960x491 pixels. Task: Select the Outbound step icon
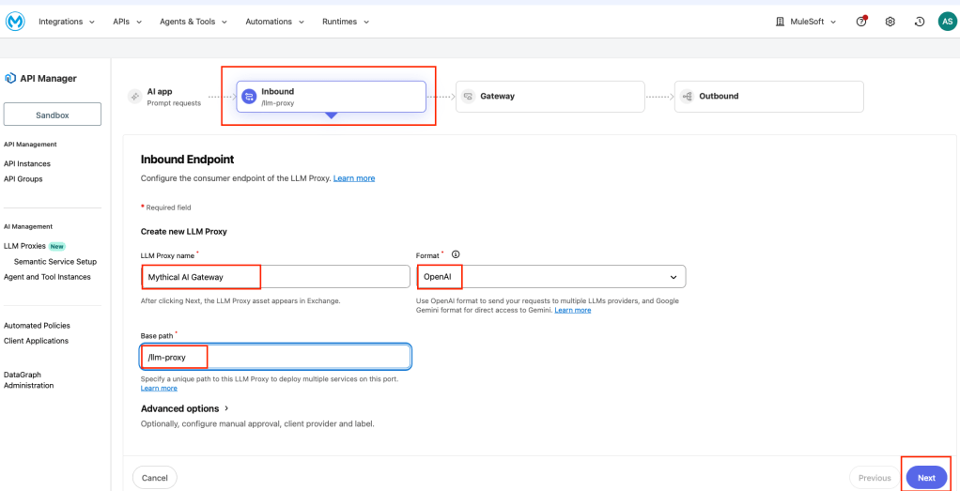pyautogui.click(x=688, y=96)
